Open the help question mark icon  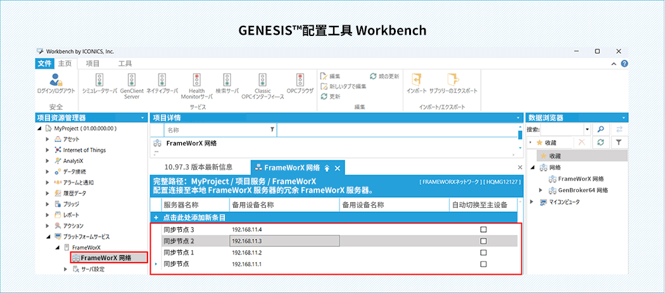[624, 63]
